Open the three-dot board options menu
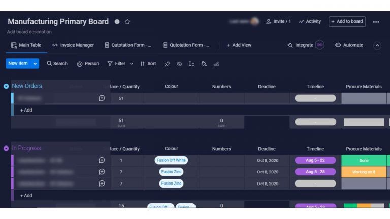 (x=376, y=22)
